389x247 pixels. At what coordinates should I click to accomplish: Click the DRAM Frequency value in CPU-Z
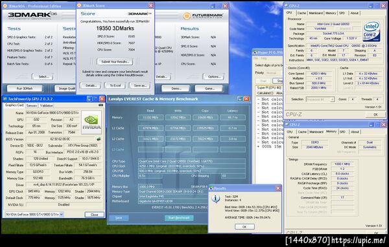point(342,164)
